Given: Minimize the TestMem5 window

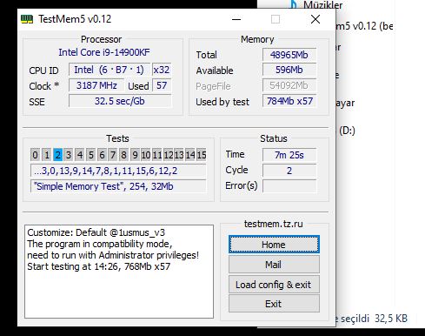Looking at the screenshot, I should (x=236, y=19).
